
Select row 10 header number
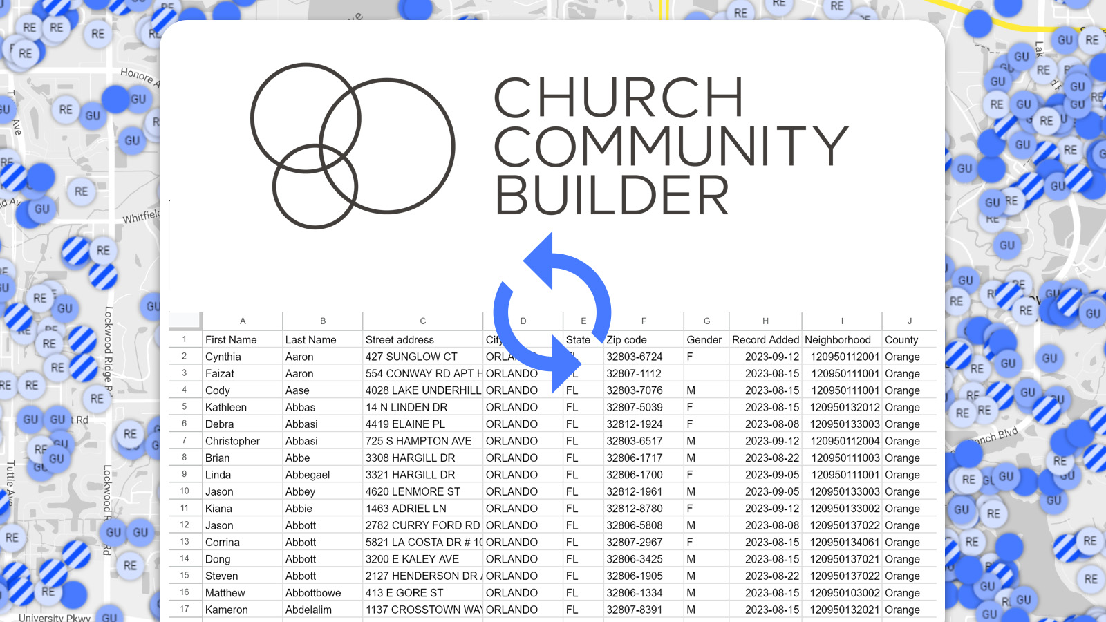(185, 491)
